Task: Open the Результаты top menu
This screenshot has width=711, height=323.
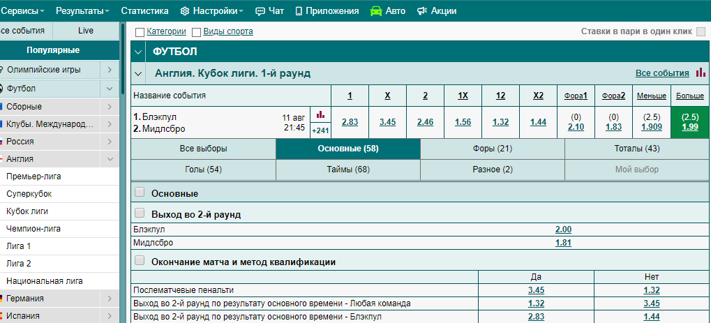Action: (82, 11)
